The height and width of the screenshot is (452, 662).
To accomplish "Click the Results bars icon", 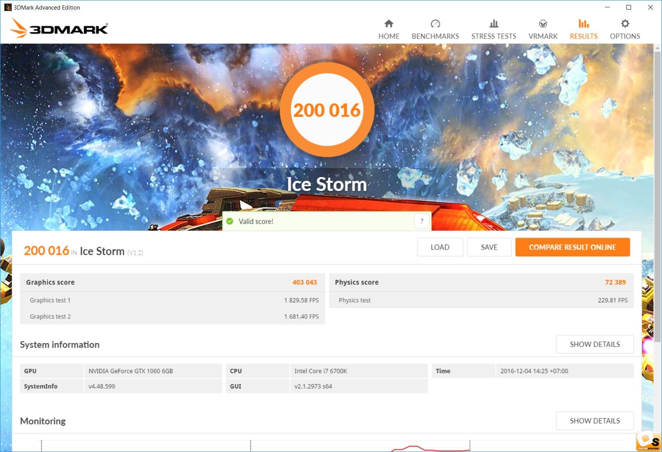I will point(583,24).
